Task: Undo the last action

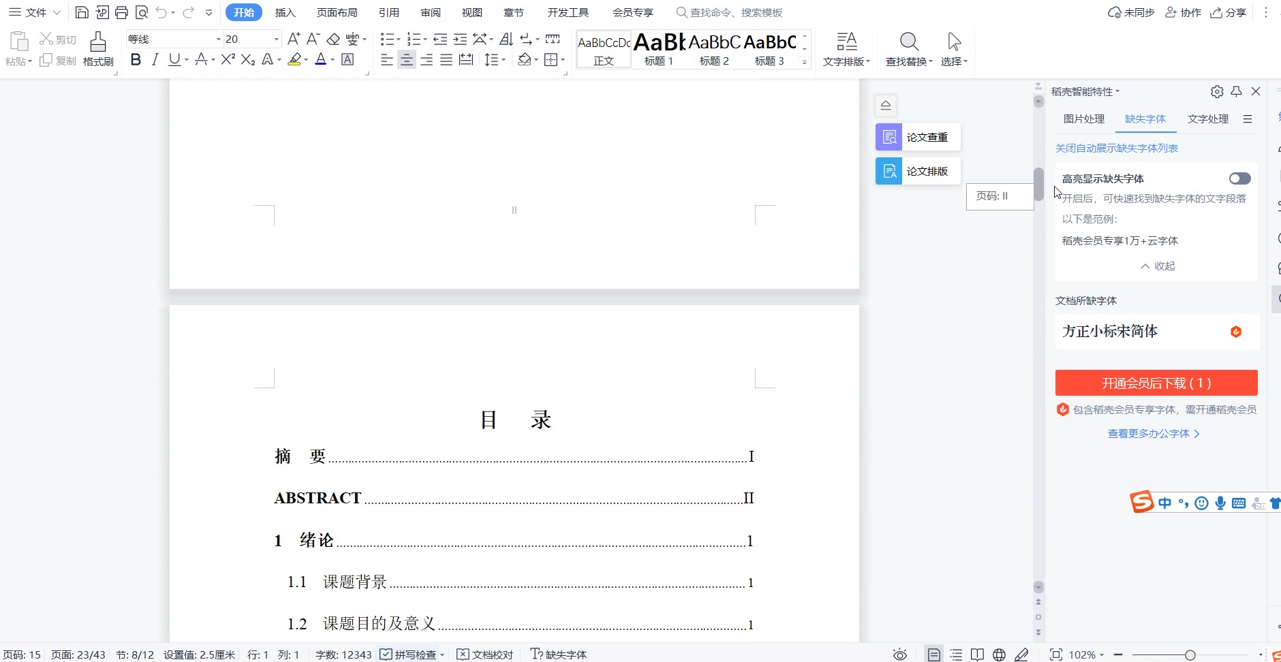Action: pos(161,12)
